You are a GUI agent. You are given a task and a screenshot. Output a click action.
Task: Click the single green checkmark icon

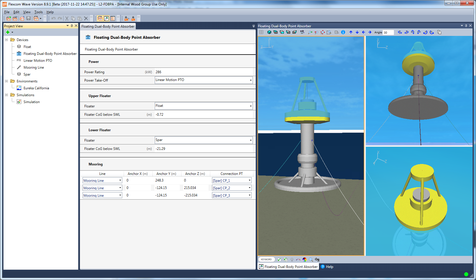pos(279,259)
